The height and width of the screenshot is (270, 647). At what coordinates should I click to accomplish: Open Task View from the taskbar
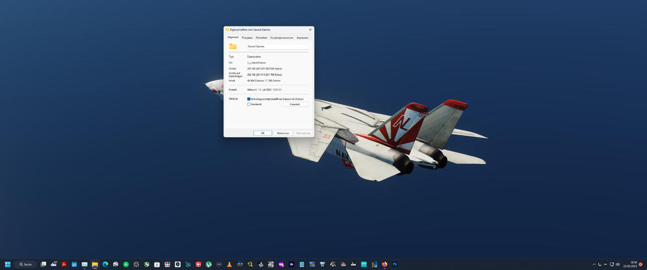click(43, 264)
